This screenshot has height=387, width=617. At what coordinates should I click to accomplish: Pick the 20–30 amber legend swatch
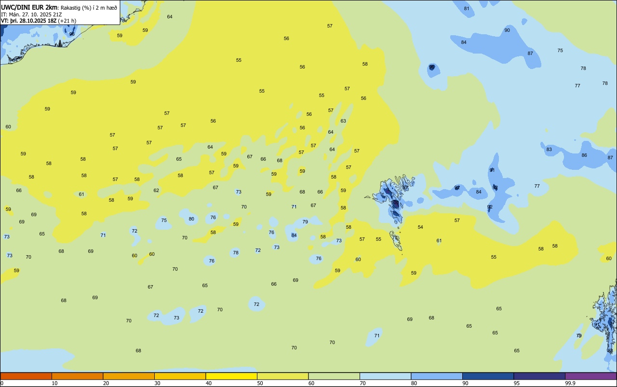point(129,376)
